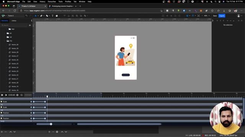Select the Shape tool

47,16
